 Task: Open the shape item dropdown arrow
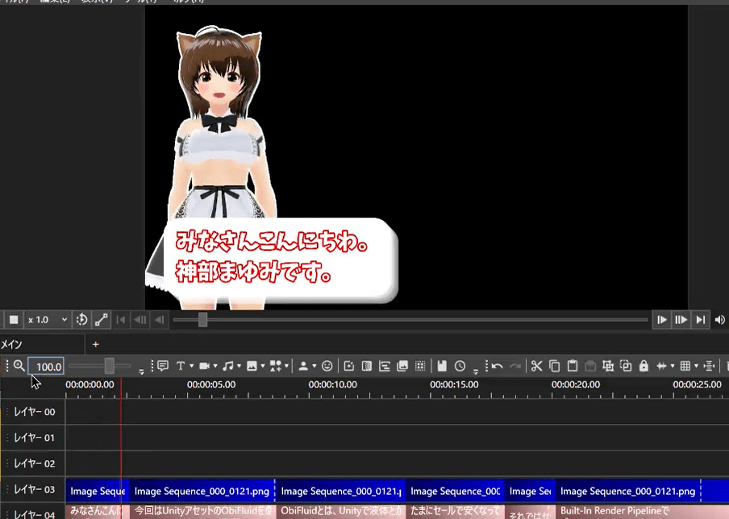click(x=286, y=366)
